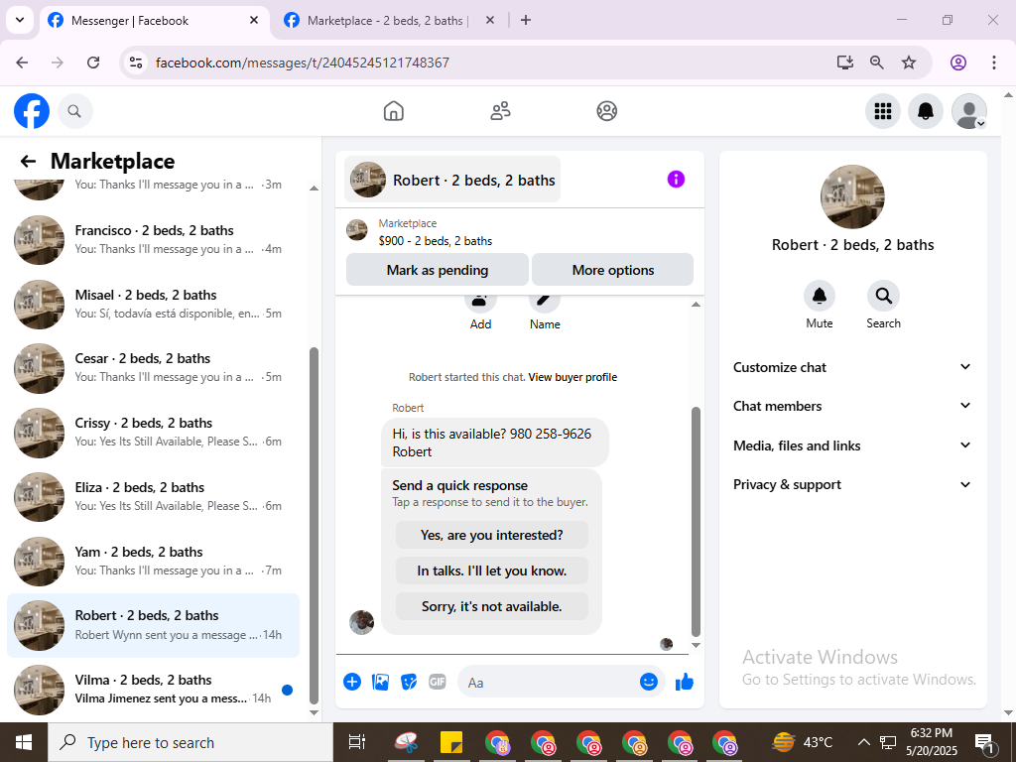Click the purple conversation information icon

click(676, 180)
